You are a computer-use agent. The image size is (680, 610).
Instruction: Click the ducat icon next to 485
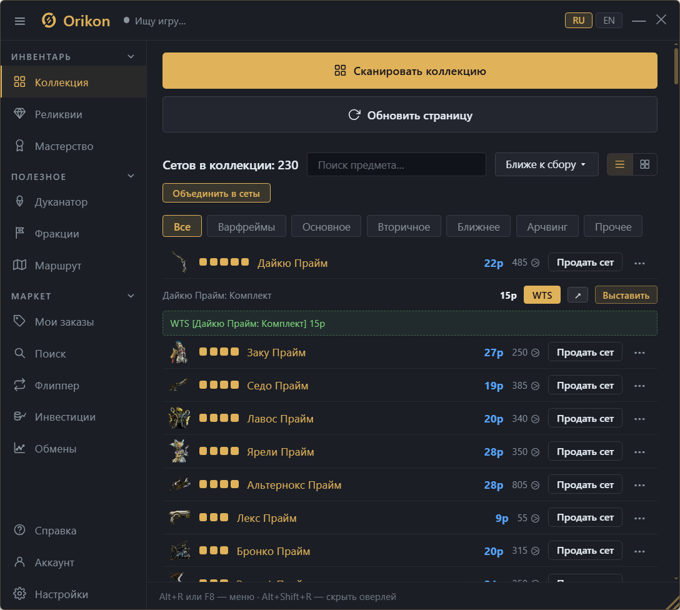coord(536,262)
